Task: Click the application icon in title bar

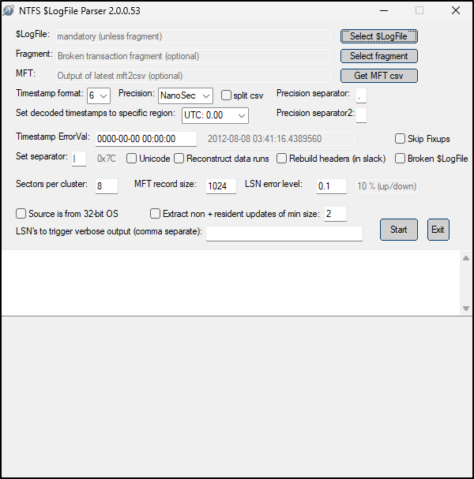Action: pos(9,11)
